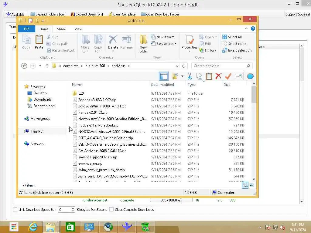Toggle Expand Folders [on] in Soulseek
This screenshot has height=233, width=311.
[48, 14]
